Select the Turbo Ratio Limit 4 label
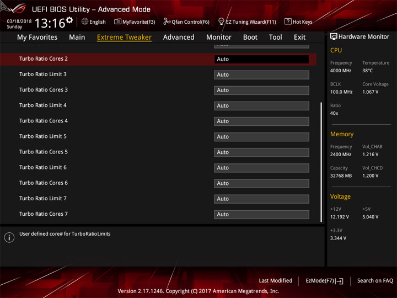This screenshot has height=298, width=397. pyautogui.click(x=43, y=105)
